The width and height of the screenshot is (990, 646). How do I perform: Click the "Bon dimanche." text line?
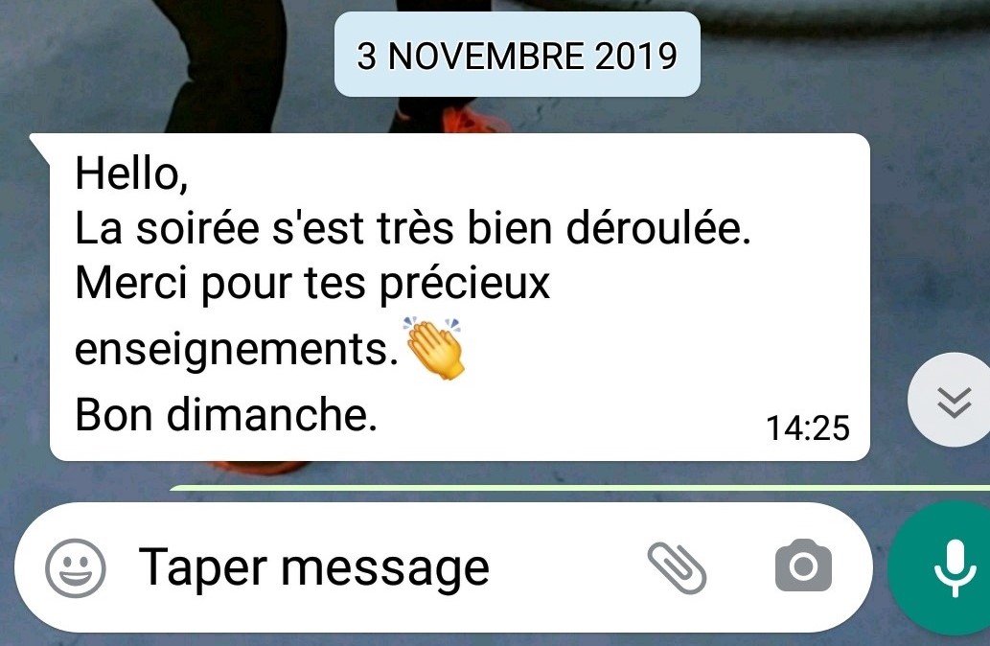226,415
